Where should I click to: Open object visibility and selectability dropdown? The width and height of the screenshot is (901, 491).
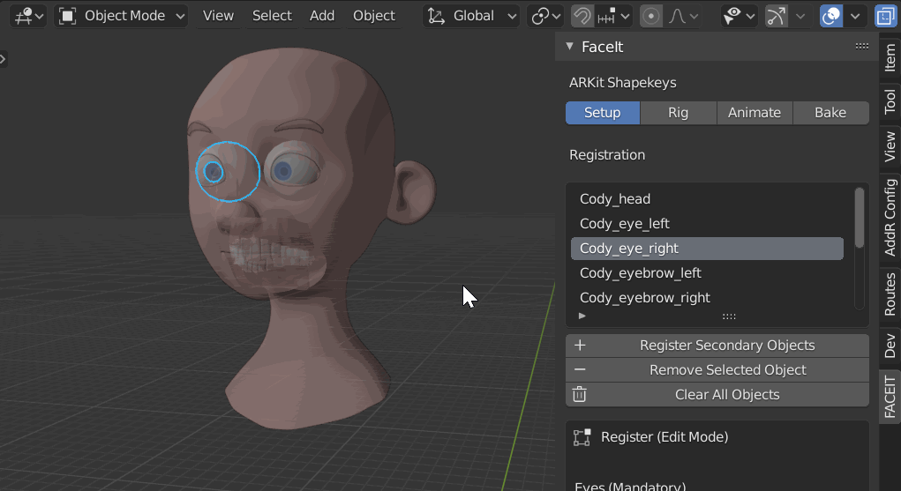pyautogui.click(x=739, y=16)
